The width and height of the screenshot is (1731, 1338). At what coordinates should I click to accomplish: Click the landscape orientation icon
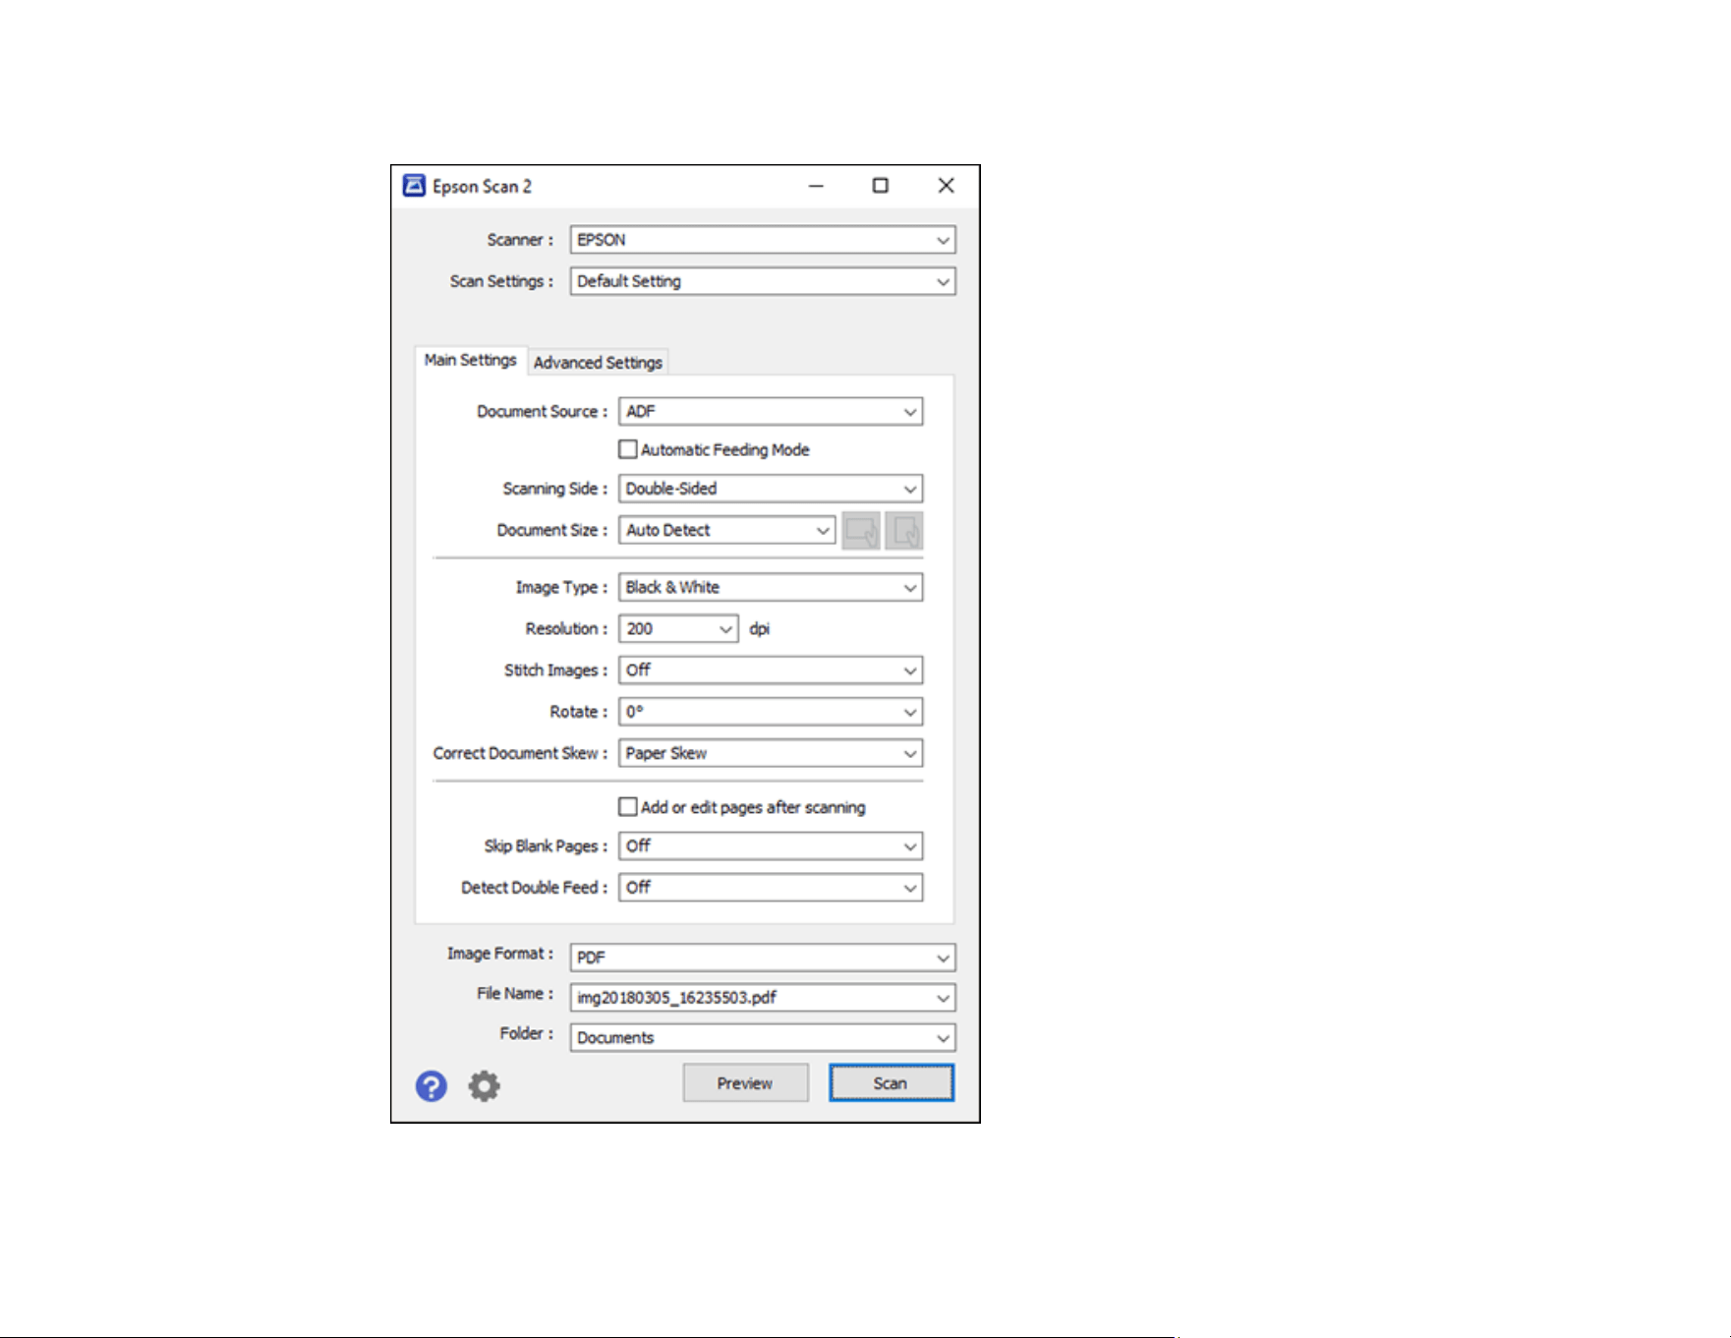pos(861,531)
